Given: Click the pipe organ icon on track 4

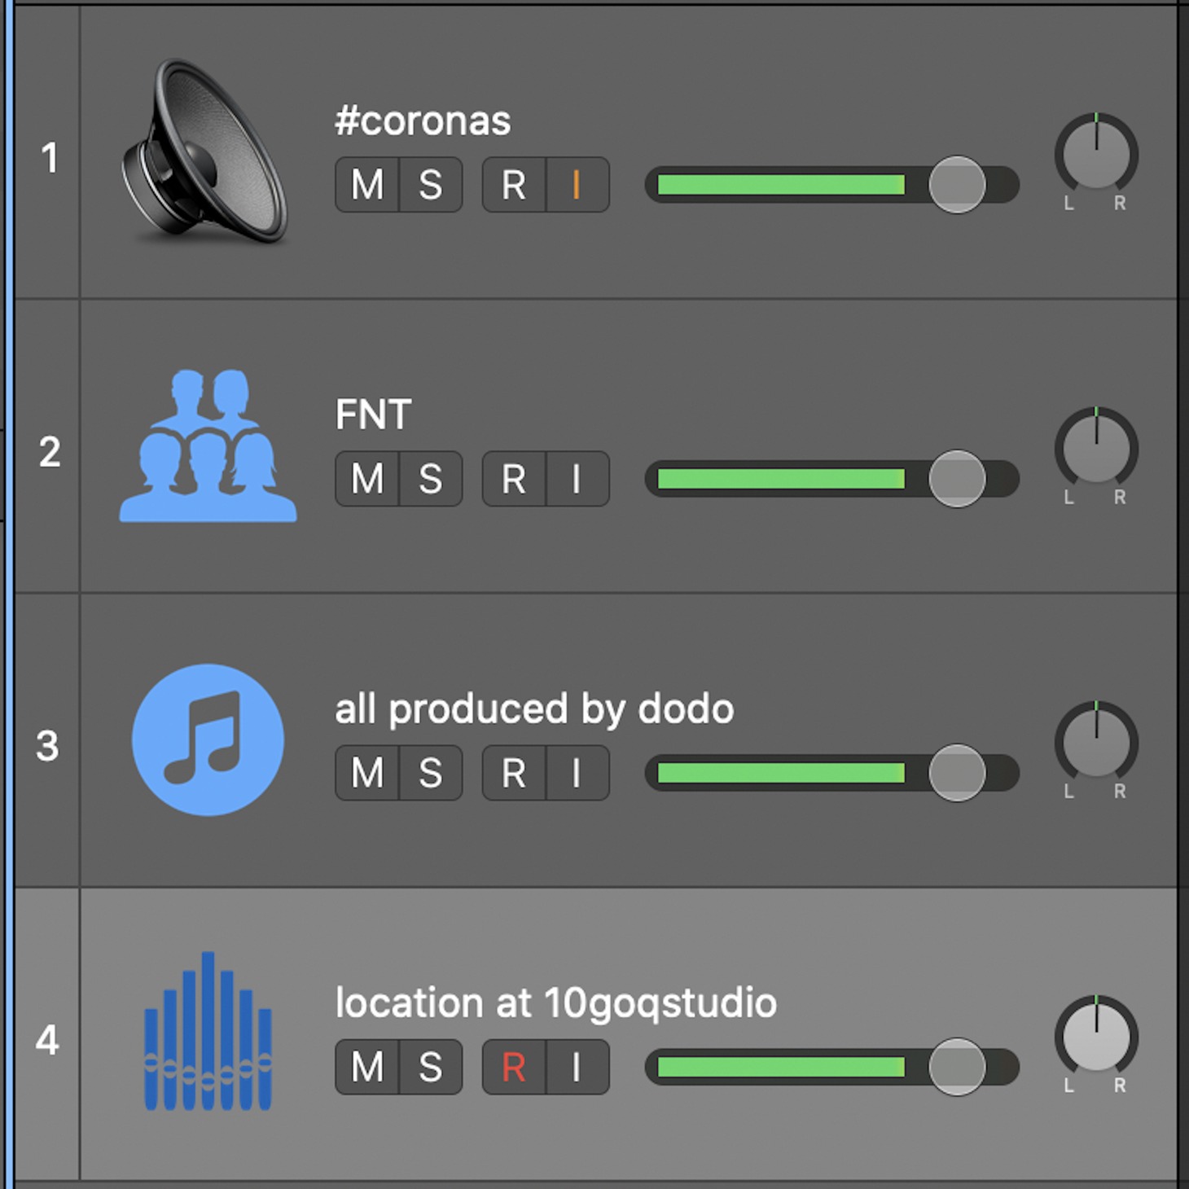Looking at the screenshot, I should 208,1033.
